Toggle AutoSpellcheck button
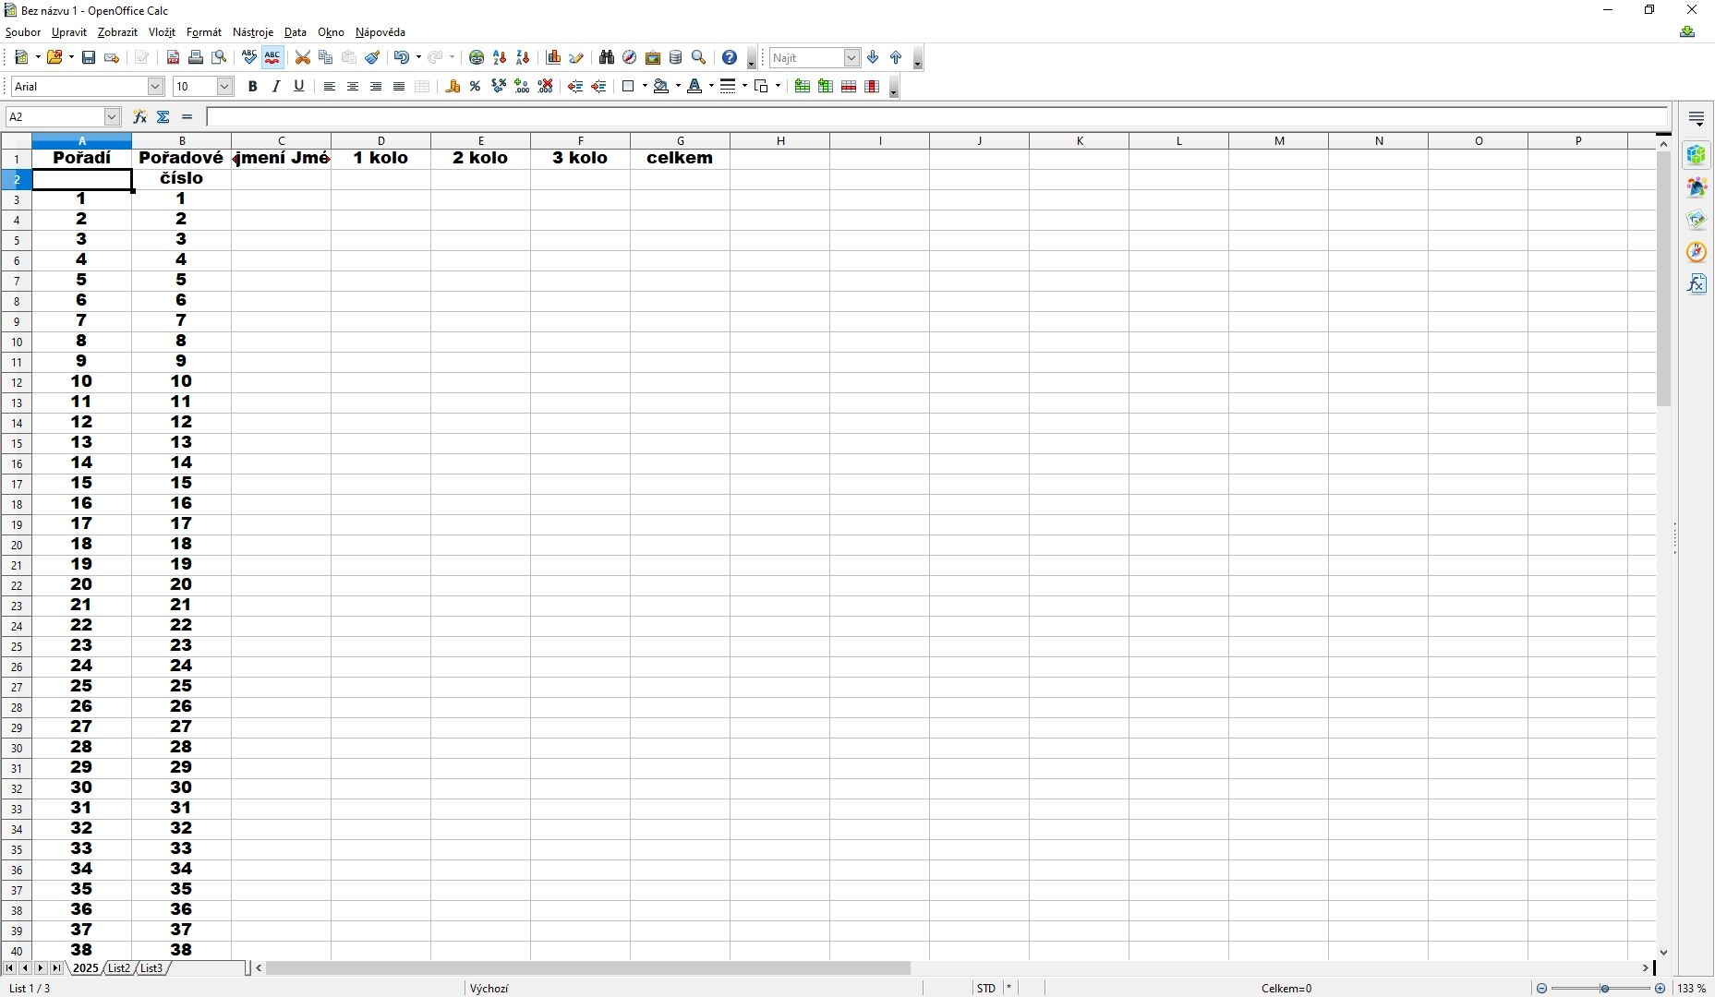1715x997 pixels. (x=272, y=57)
